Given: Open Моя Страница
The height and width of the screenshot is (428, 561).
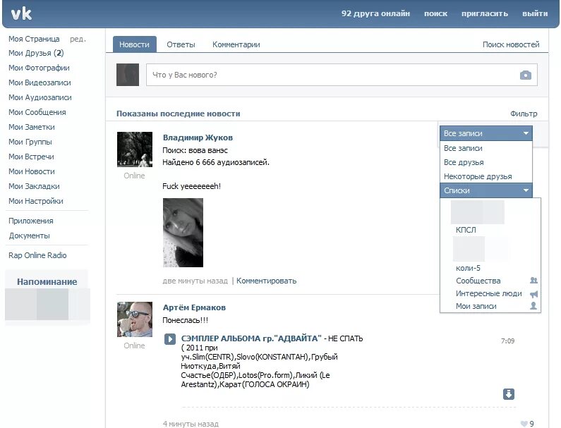Looking at the screenshot, I should (x=34, y=39).
